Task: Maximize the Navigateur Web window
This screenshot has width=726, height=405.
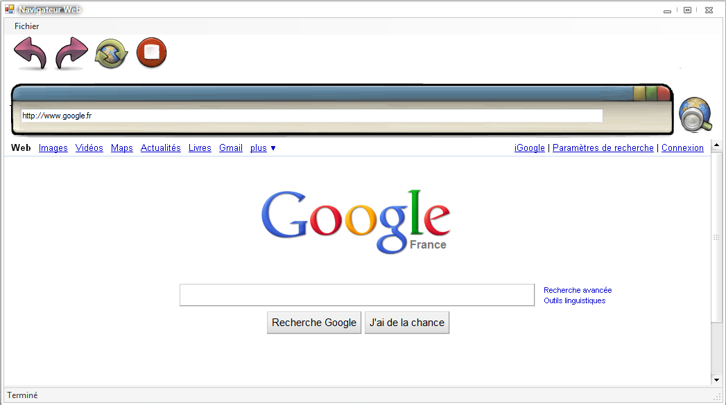Action: point(688,10)
